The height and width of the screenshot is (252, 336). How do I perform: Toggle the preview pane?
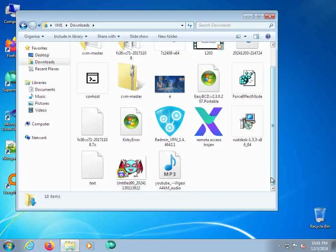[256, 36]
